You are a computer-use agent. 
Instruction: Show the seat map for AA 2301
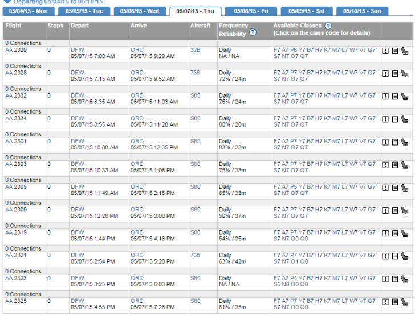405,142
